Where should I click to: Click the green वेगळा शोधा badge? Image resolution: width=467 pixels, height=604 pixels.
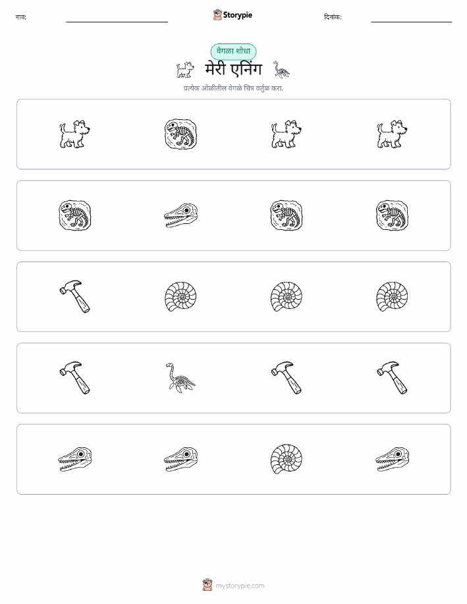pyautogui.click(x=233, y=51)
